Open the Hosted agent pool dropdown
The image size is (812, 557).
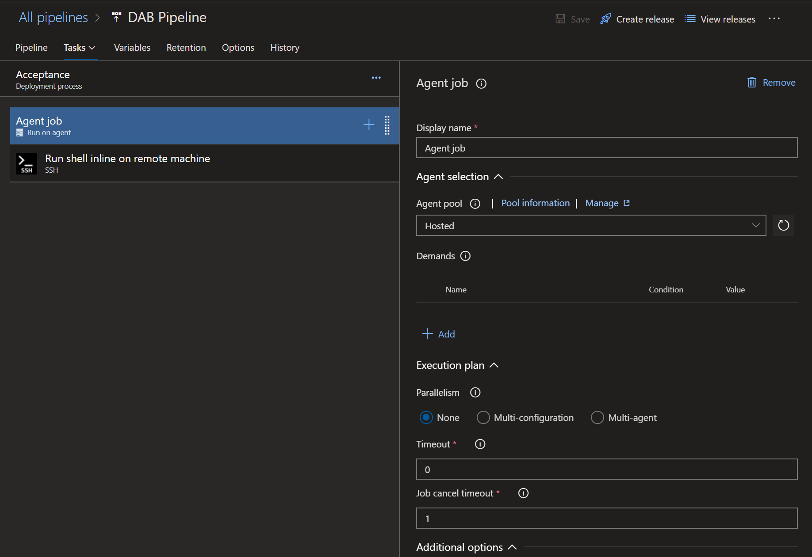[x=755, y=225]
